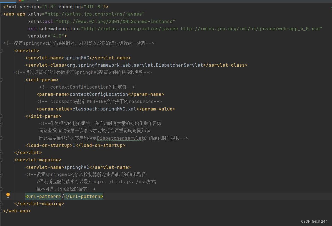Place cursor in the xml version declaration line

click(56, 7)
